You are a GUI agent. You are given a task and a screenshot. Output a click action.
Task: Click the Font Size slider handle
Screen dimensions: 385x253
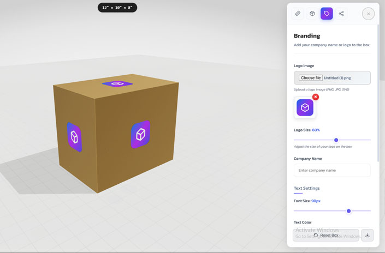point(348,211)
